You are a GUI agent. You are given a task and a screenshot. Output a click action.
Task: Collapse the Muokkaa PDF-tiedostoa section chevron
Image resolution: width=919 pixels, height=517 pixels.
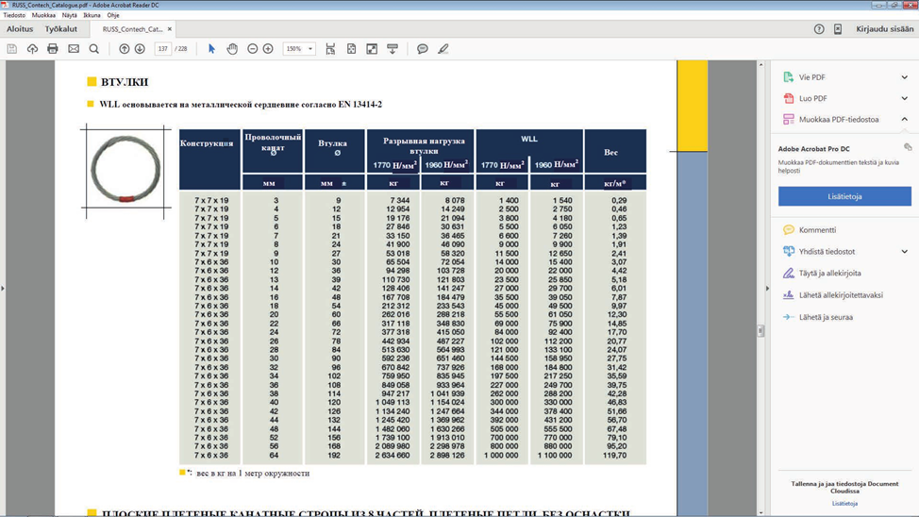(904, 120)
